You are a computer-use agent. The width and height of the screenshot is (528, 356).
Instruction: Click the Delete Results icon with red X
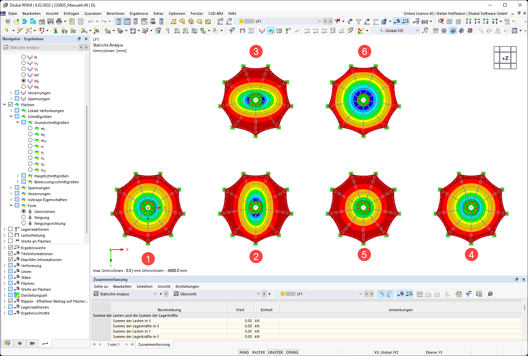[x=337, y=21]
